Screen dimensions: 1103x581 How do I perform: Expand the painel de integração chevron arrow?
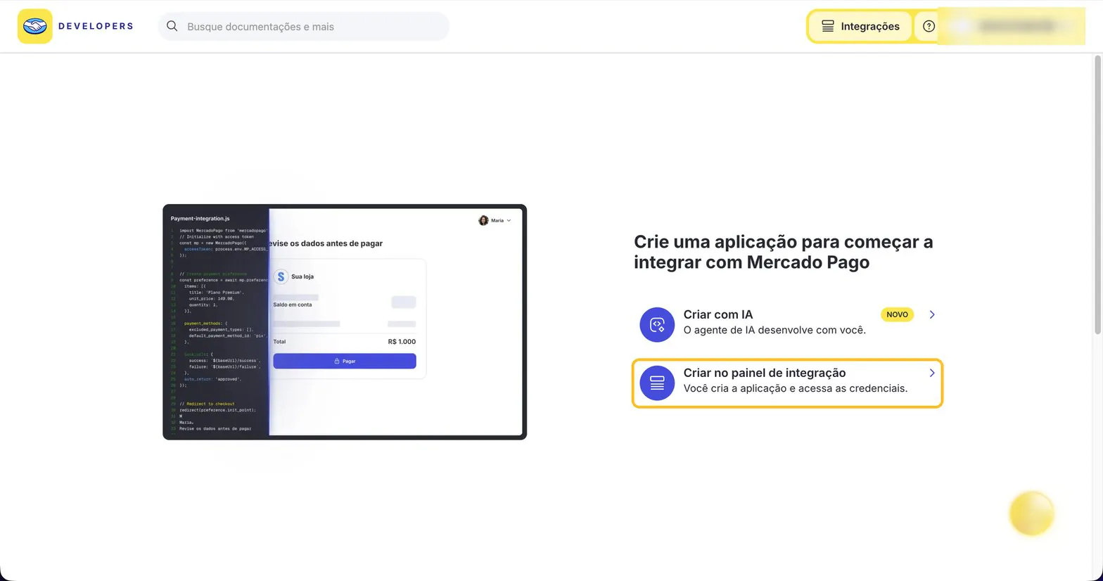(x=932, y=373)
